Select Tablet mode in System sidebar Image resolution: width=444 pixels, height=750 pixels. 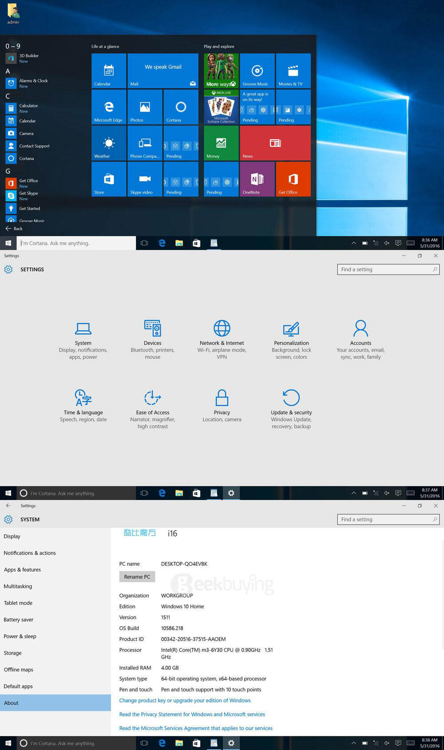(x=18, y=603)
